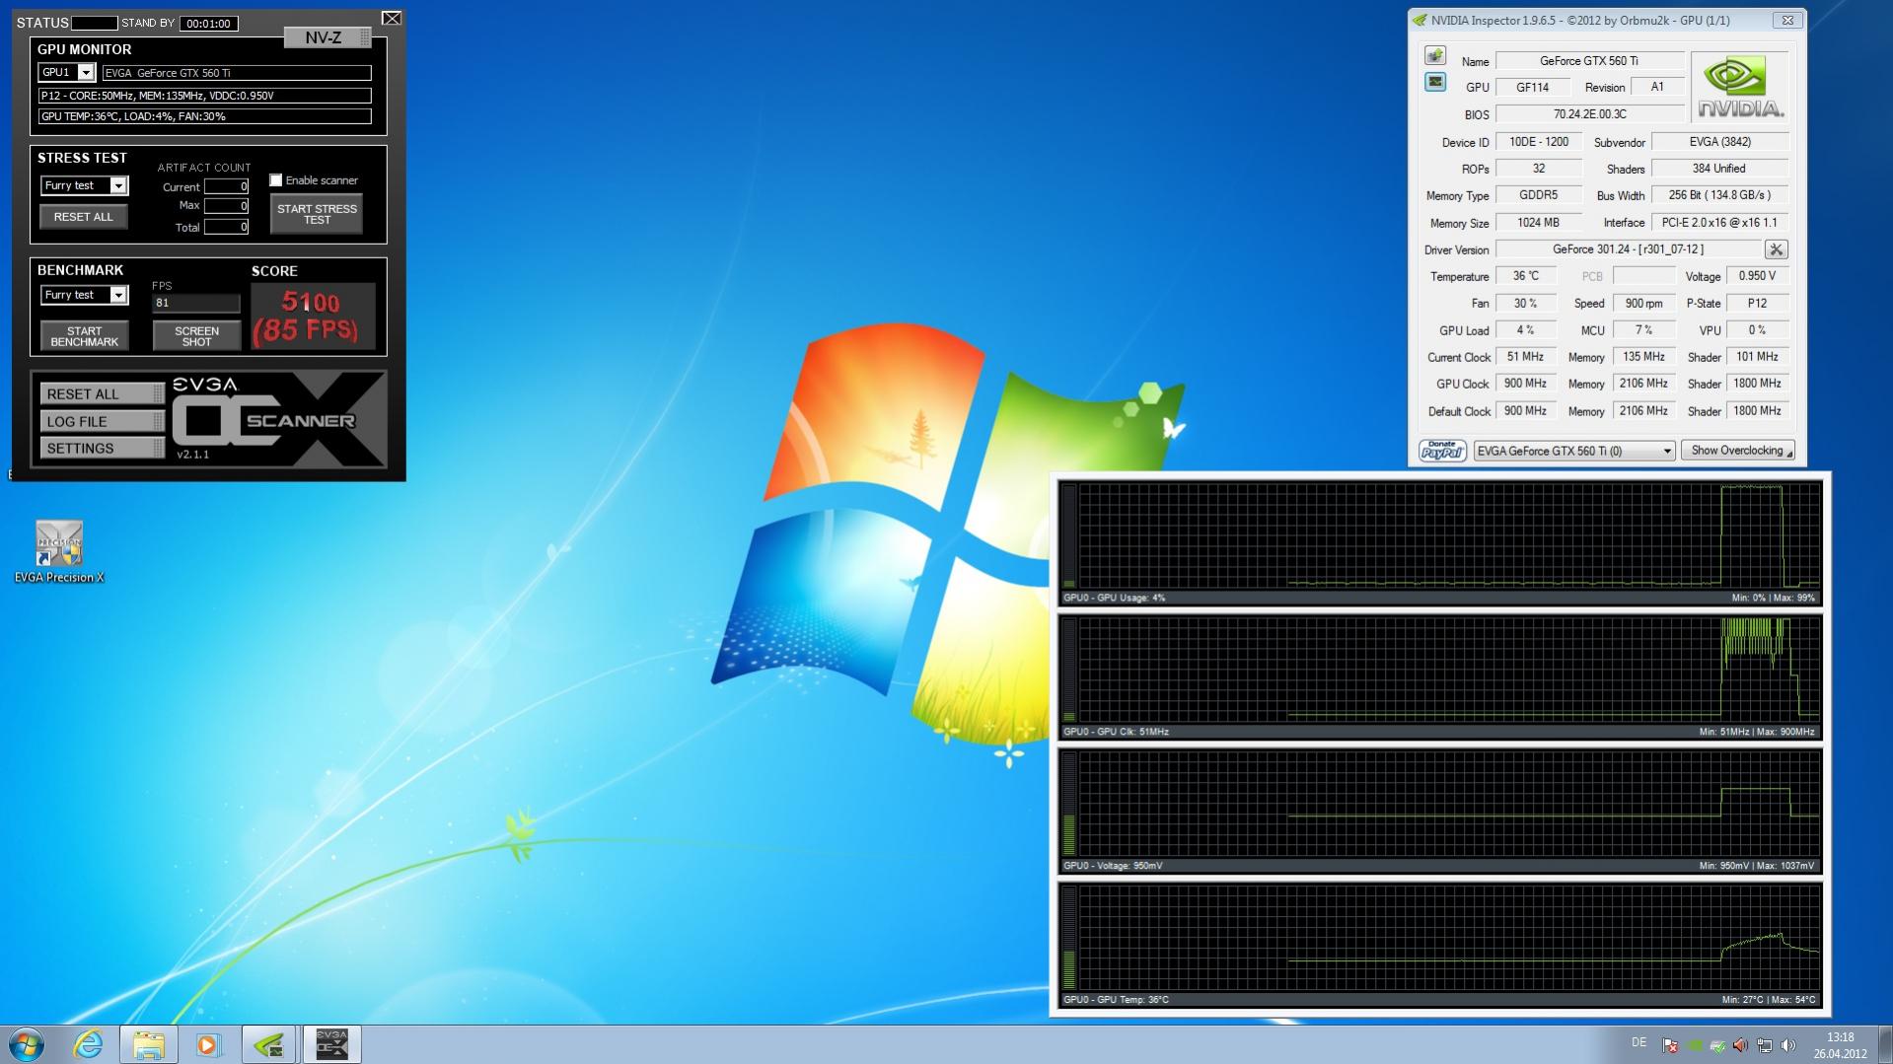Click the GPU Clk graph
Screen dimensions: 1893x1064
click(1440, 676)
